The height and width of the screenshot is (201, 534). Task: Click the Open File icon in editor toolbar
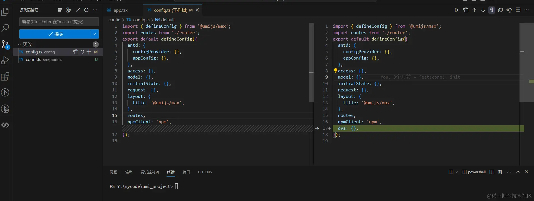click(465, 10)
